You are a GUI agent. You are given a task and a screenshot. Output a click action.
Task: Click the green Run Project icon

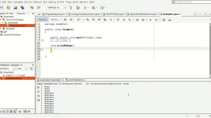click(85, 8)
